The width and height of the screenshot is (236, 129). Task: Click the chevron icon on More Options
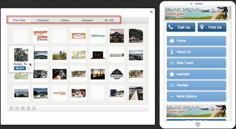tap(172, 97)
